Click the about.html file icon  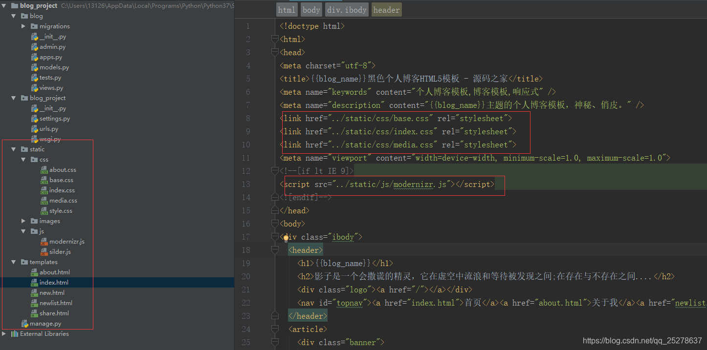[x=35, y=272]
